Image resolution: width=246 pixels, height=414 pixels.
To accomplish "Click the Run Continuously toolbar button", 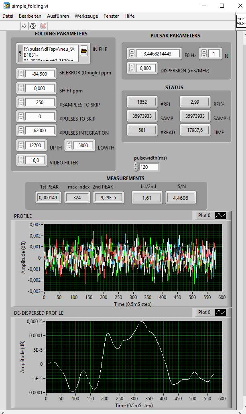I will [33, 26].
